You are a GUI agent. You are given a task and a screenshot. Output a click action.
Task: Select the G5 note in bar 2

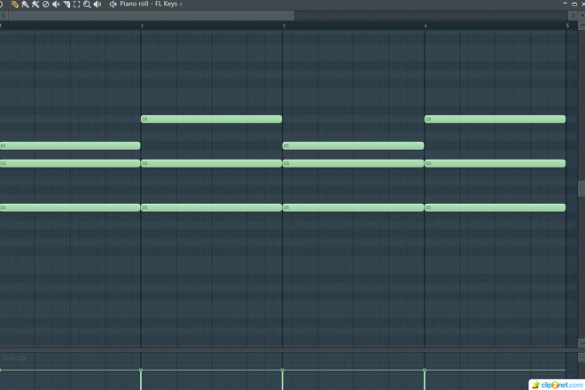point(211,163)
